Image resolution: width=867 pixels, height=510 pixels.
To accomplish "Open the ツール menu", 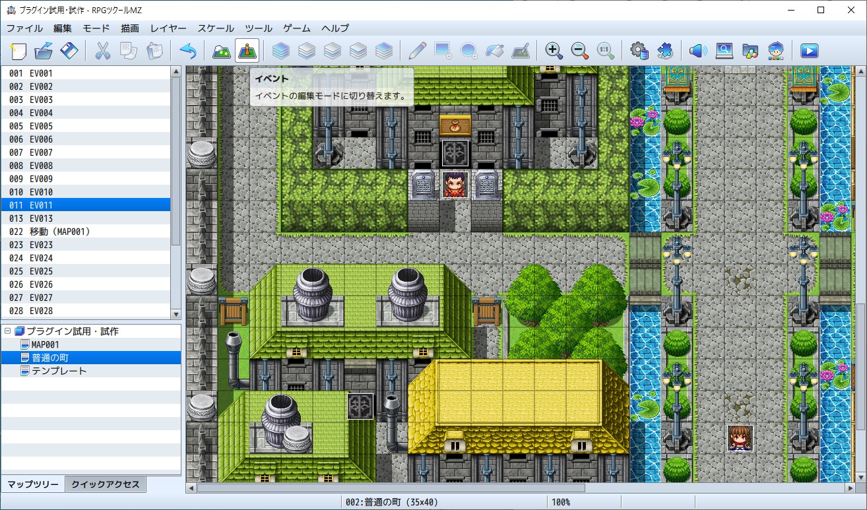I will [x=259, y=28].
